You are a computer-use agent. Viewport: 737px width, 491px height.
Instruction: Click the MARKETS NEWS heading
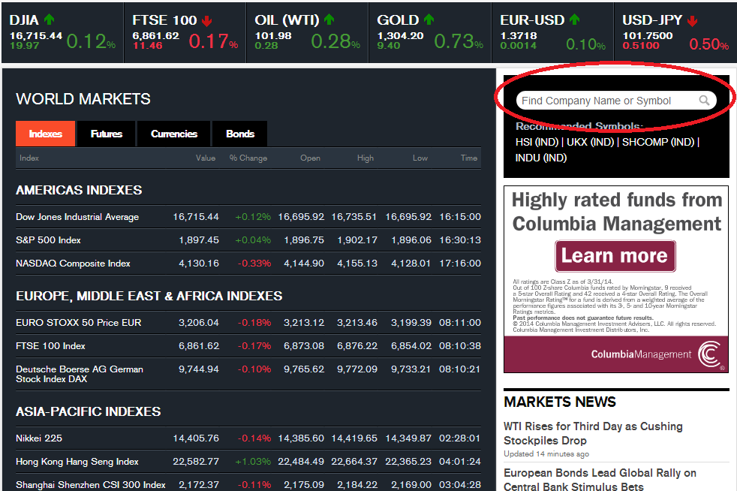560,402
